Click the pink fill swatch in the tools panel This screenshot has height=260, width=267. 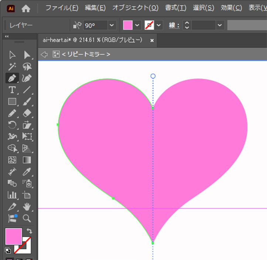(13, 236)
